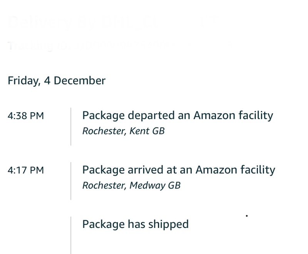Image resolution: width=308 pixels, height=254 pixels.
Task: Click the "Package has shipped" status
Action: click(136, 224)
